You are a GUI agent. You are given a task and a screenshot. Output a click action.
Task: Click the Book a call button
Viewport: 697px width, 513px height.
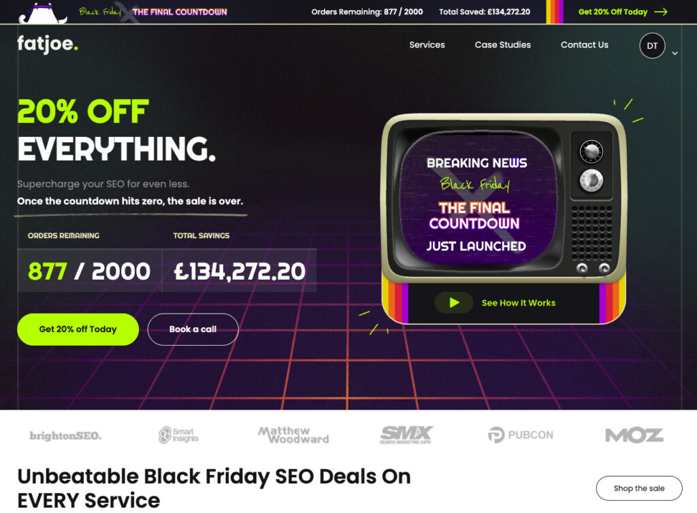pos(193,329)
